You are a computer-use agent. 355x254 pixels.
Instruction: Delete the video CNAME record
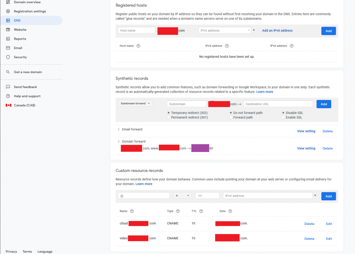click(309, 239)
